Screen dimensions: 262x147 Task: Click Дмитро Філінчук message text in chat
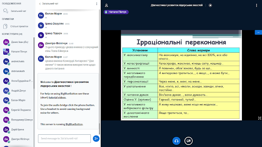[x=72, y=49]
